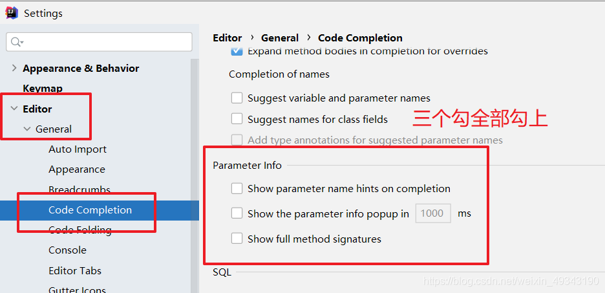This screenshot has width=605, height=293.
Task: Open Editor Tabs settings
Action: (75, 270)
